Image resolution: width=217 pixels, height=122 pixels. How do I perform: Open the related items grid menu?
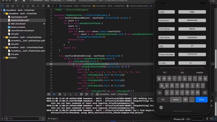pos(48,6)
